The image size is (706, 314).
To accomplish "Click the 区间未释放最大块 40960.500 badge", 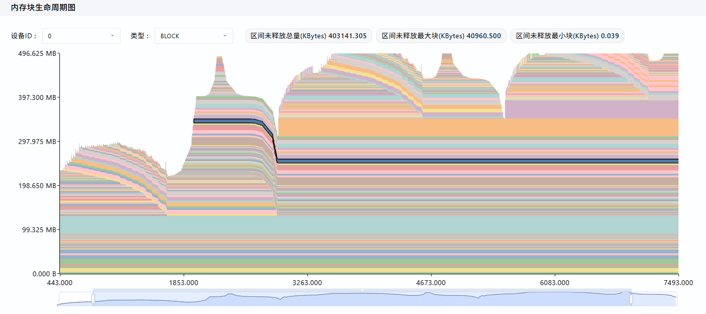I will tap(441, 36).
